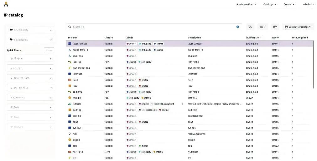The width and height of the screenshot is (317, 161).
Task: Click the 'receive/transmit' description cell
Action: 196,134
